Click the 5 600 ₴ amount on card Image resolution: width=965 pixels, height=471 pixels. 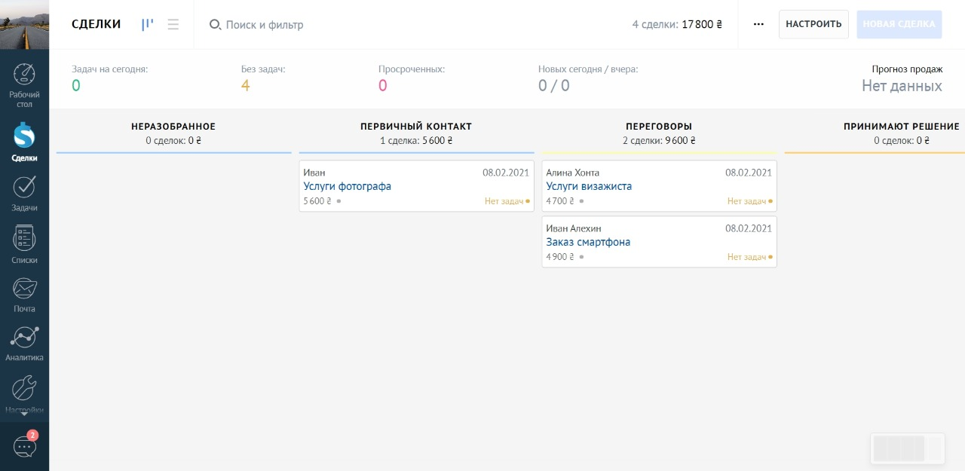click(x=317, y=201)
